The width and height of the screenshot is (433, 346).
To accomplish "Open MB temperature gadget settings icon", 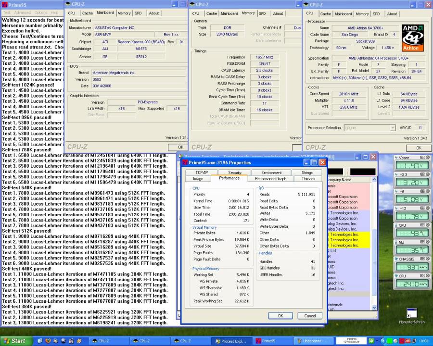I will pos(422,242).
